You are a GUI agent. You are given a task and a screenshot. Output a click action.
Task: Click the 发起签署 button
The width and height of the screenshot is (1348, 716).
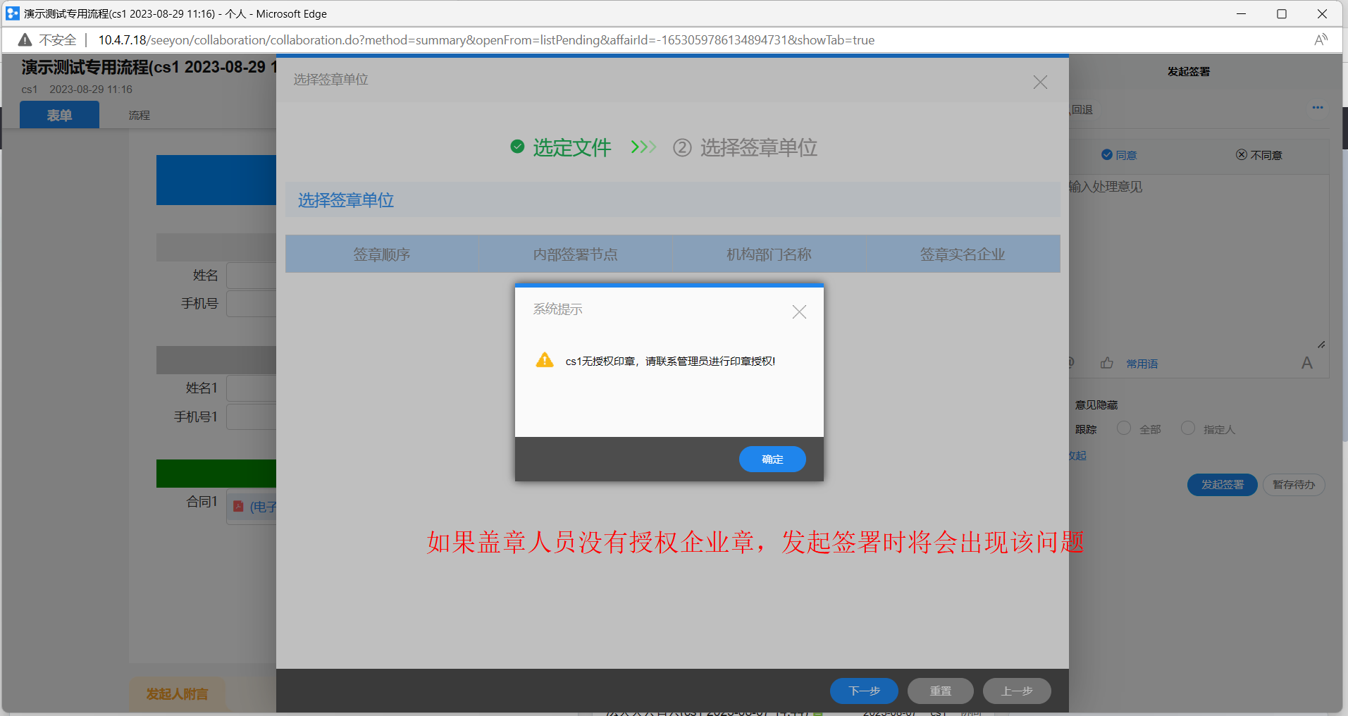pyautogui.click(x=1223, y=485)
